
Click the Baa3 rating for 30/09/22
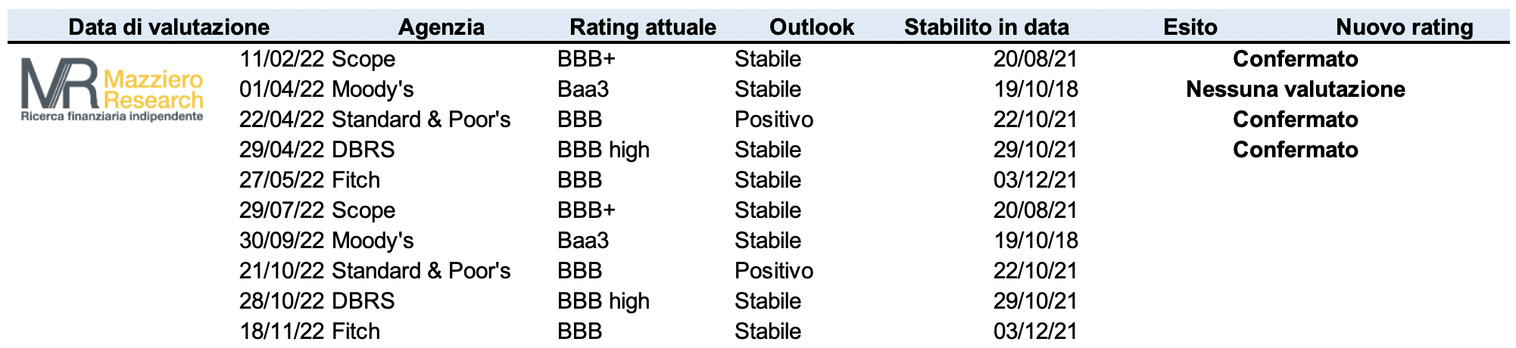click(583, 241)
